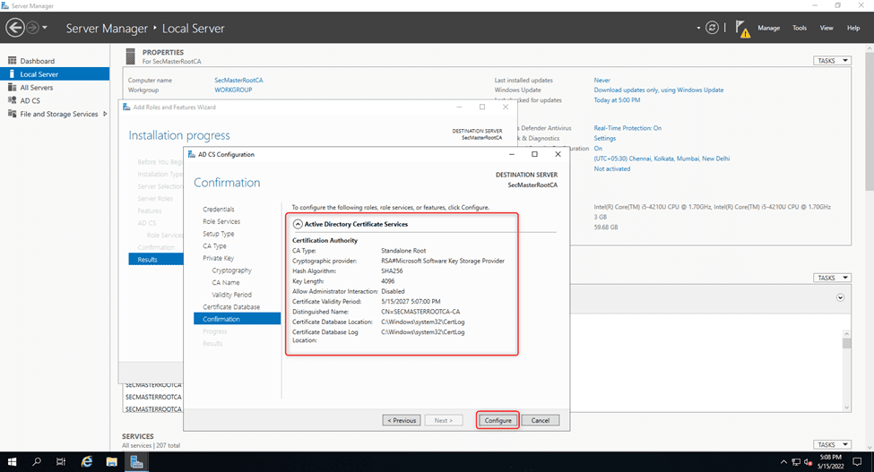The image size is (874, 472).
Task: Open the Properties TASKS dropdown
Action: coord(832,61)
